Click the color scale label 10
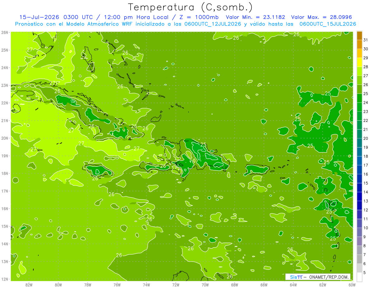374x289 pixels. [x=366, y=228]
